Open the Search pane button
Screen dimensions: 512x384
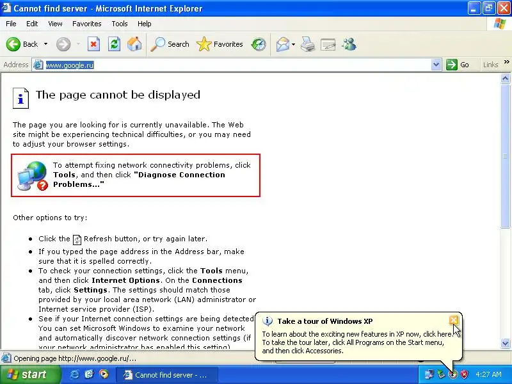coord(170,44)
